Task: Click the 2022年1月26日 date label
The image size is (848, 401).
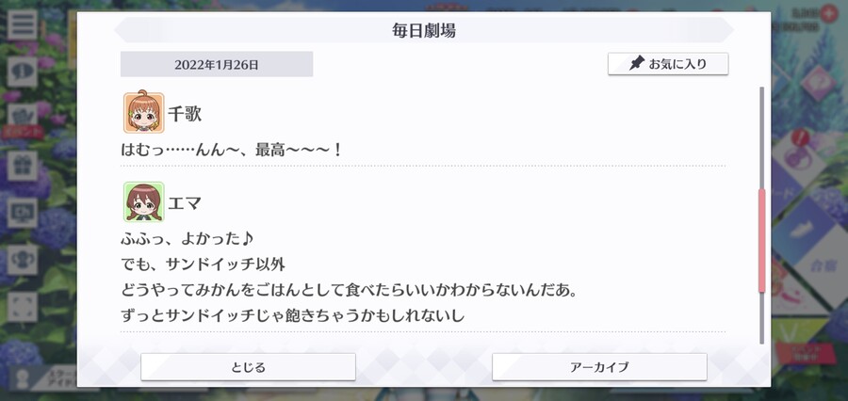Action: (217, 65)
